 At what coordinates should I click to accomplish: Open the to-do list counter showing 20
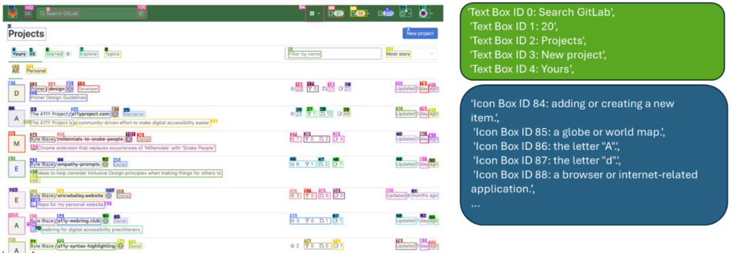coord(386,14)
